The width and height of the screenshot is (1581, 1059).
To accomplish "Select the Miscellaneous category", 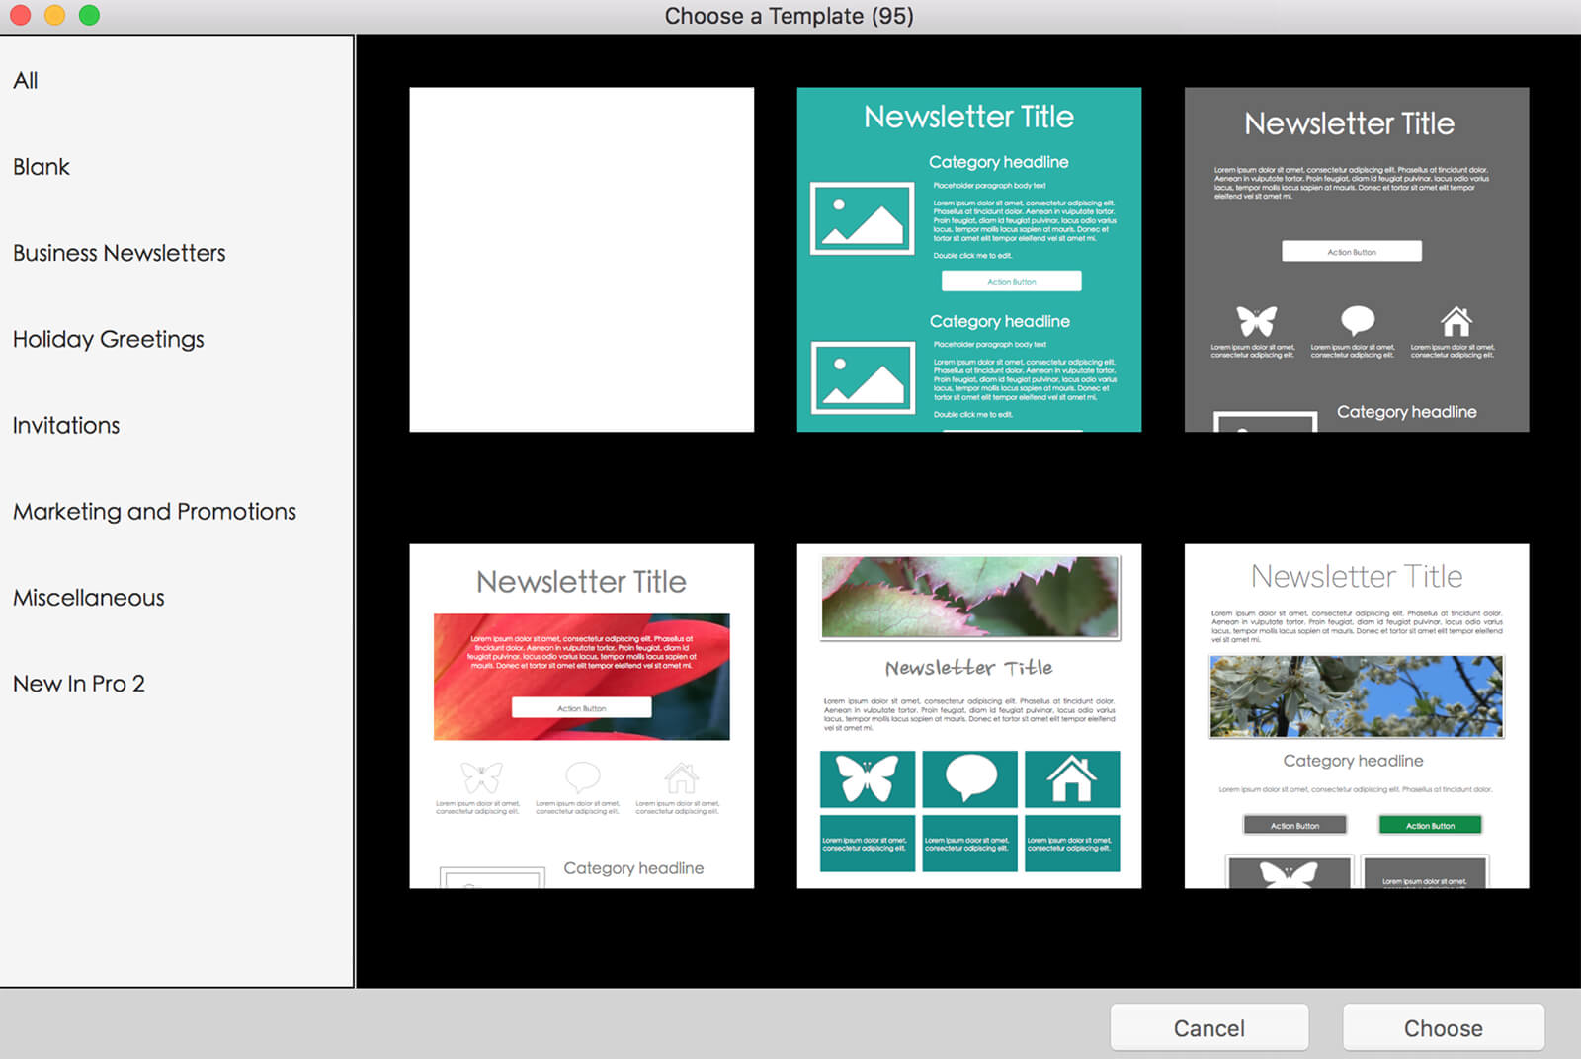I will [89, 597].
